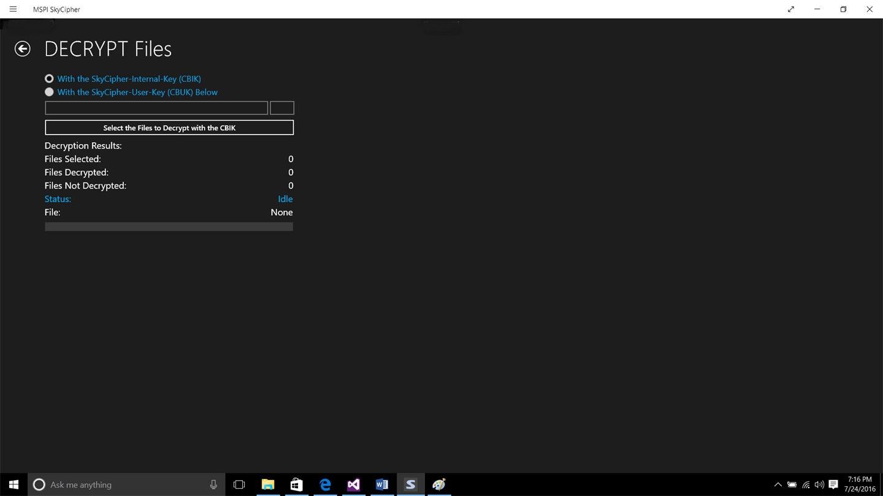The width and height of the screenshot is (883, 496).
Task: Click the volume speaker tray icon
Action: (x=819, y=484)
